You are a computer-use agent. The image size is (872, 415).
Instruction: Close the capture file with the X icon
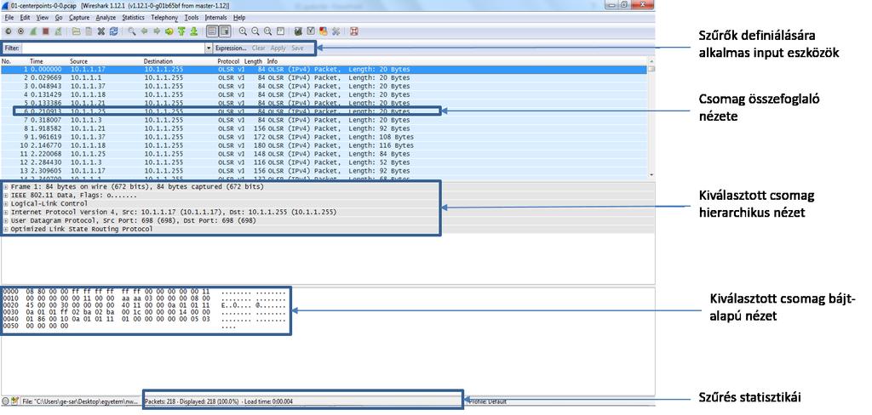click(x=100, y=31)
